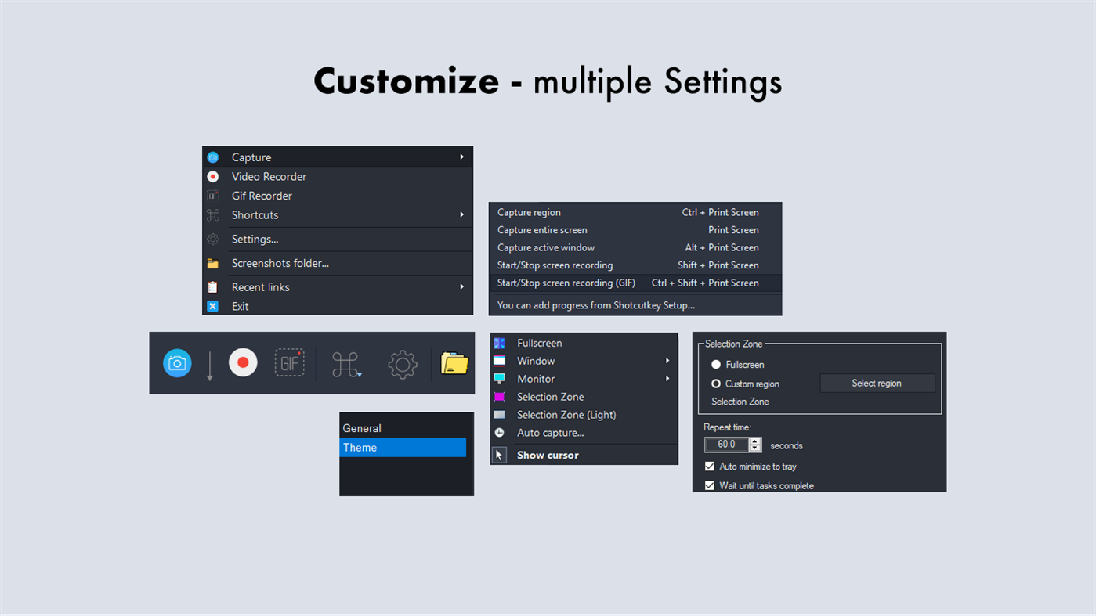This screenshot has height=616, width=1096.
Task: Open settings via the gear icon
Action: (x=402, y=363)
